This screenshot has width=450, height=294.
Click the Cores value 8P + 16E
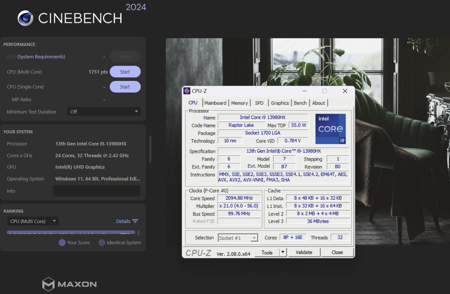click(x=293, y=237)
